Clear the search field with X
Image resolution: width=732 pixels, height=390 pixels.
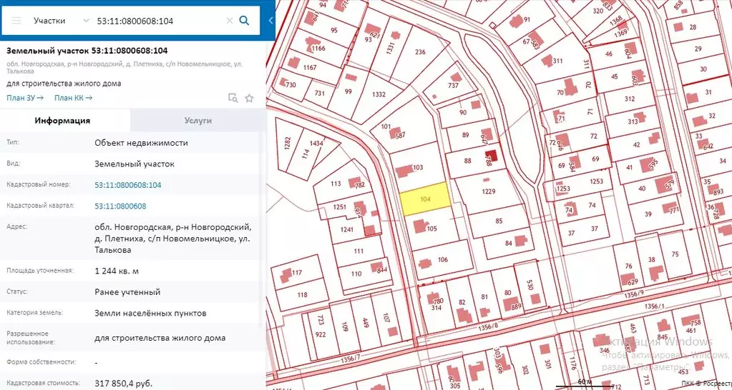[x=229, y=21]
